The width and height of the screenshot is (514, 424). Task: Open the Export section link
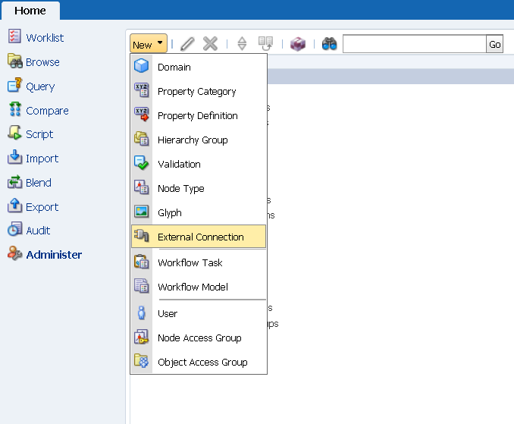point(42,207)
